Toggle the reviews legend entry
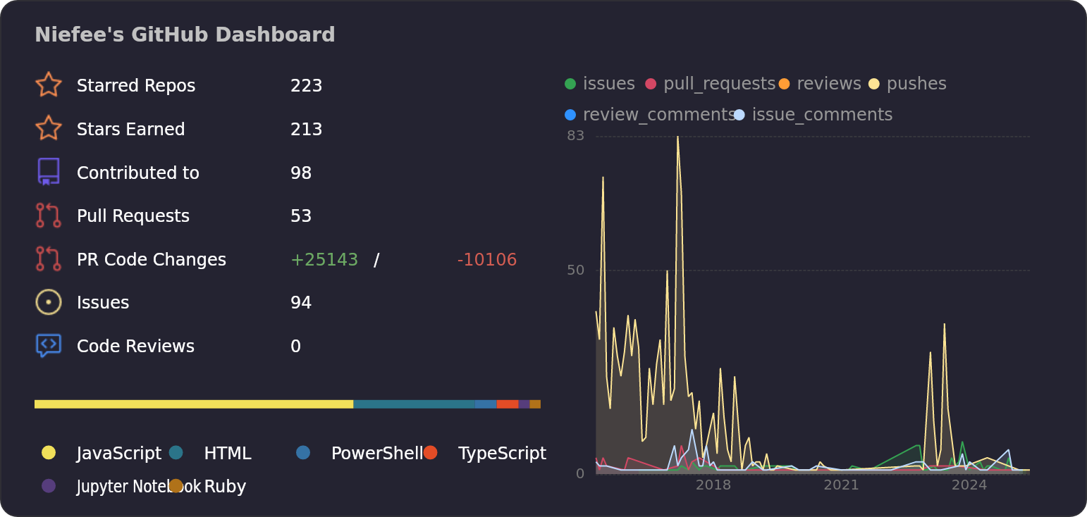The width and height of the screenshot is (1087, 517). (x=820, y=84)
